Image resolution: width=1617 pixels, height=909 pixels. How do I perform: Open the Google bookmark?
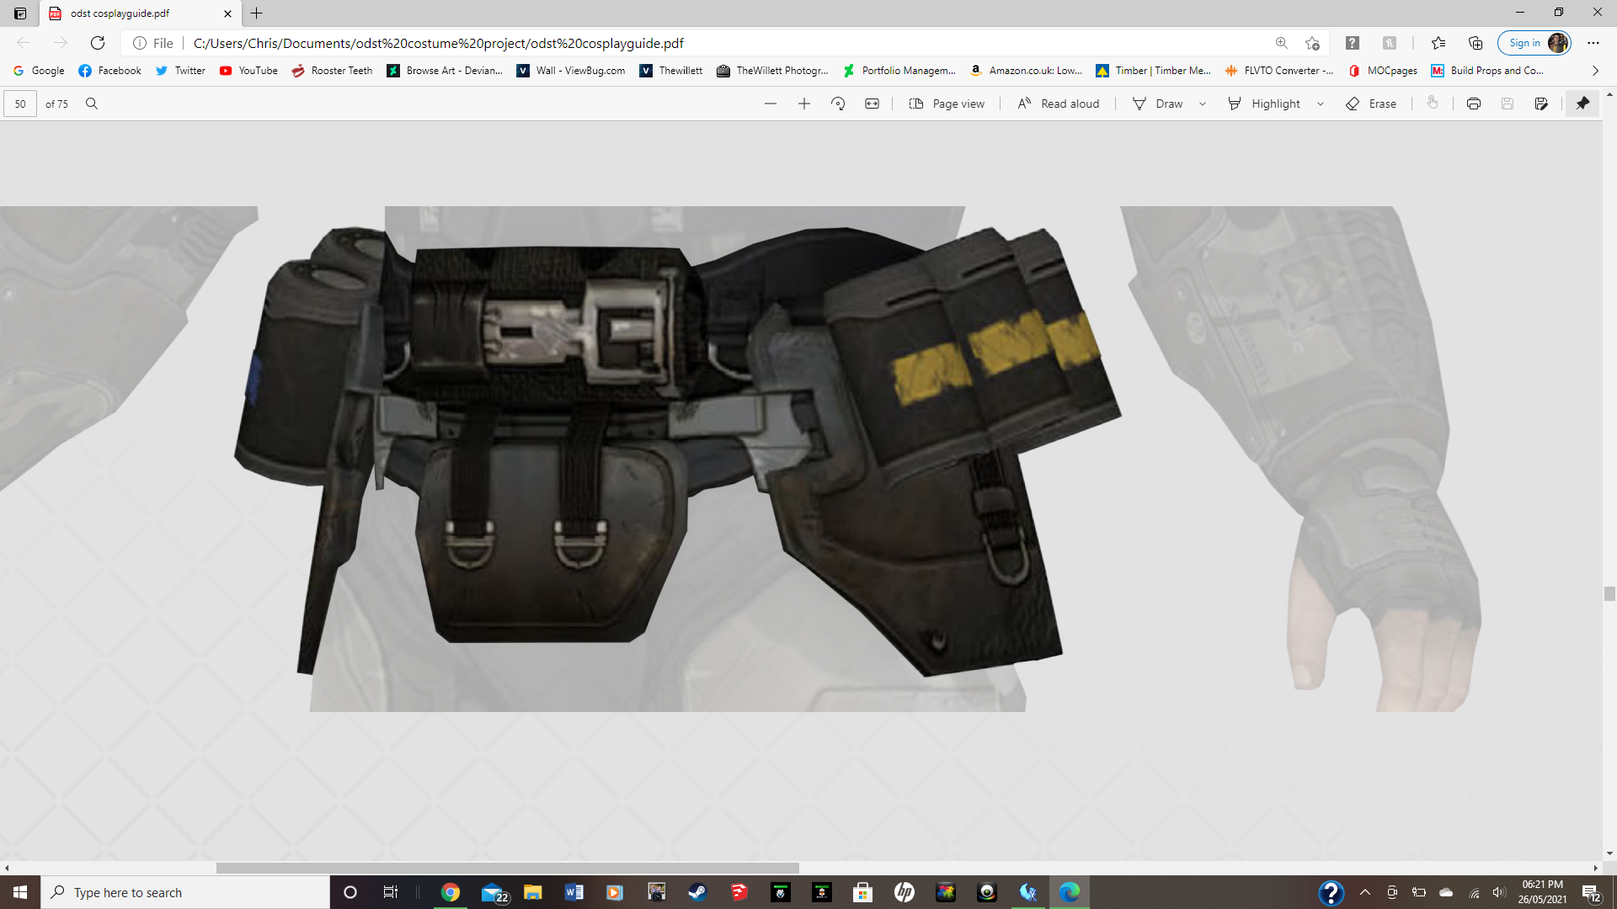tap(39, 71)
